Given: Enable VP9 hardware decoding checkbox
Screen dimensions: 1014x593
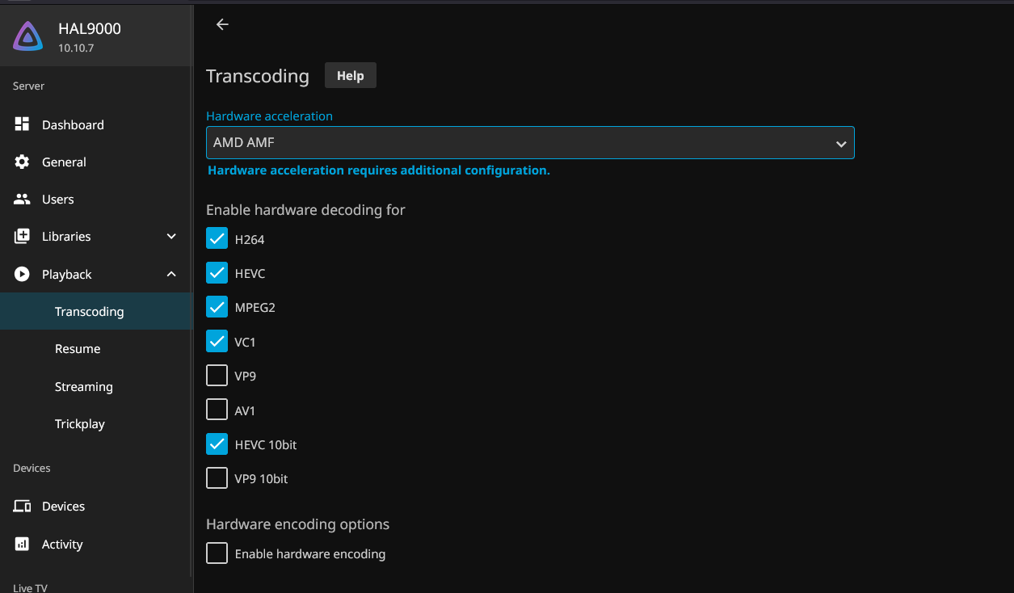Looking at the screenshot, I should pos(217,376).
